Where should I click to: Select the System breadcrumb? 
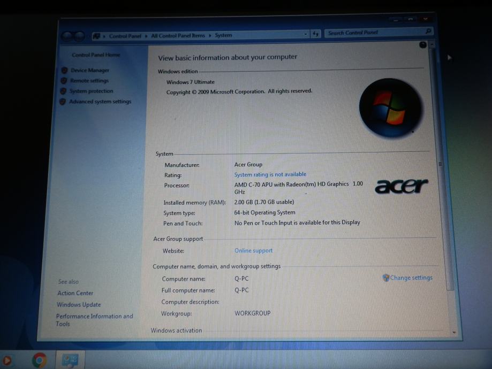pyautogui.click(x=223, y=35)
